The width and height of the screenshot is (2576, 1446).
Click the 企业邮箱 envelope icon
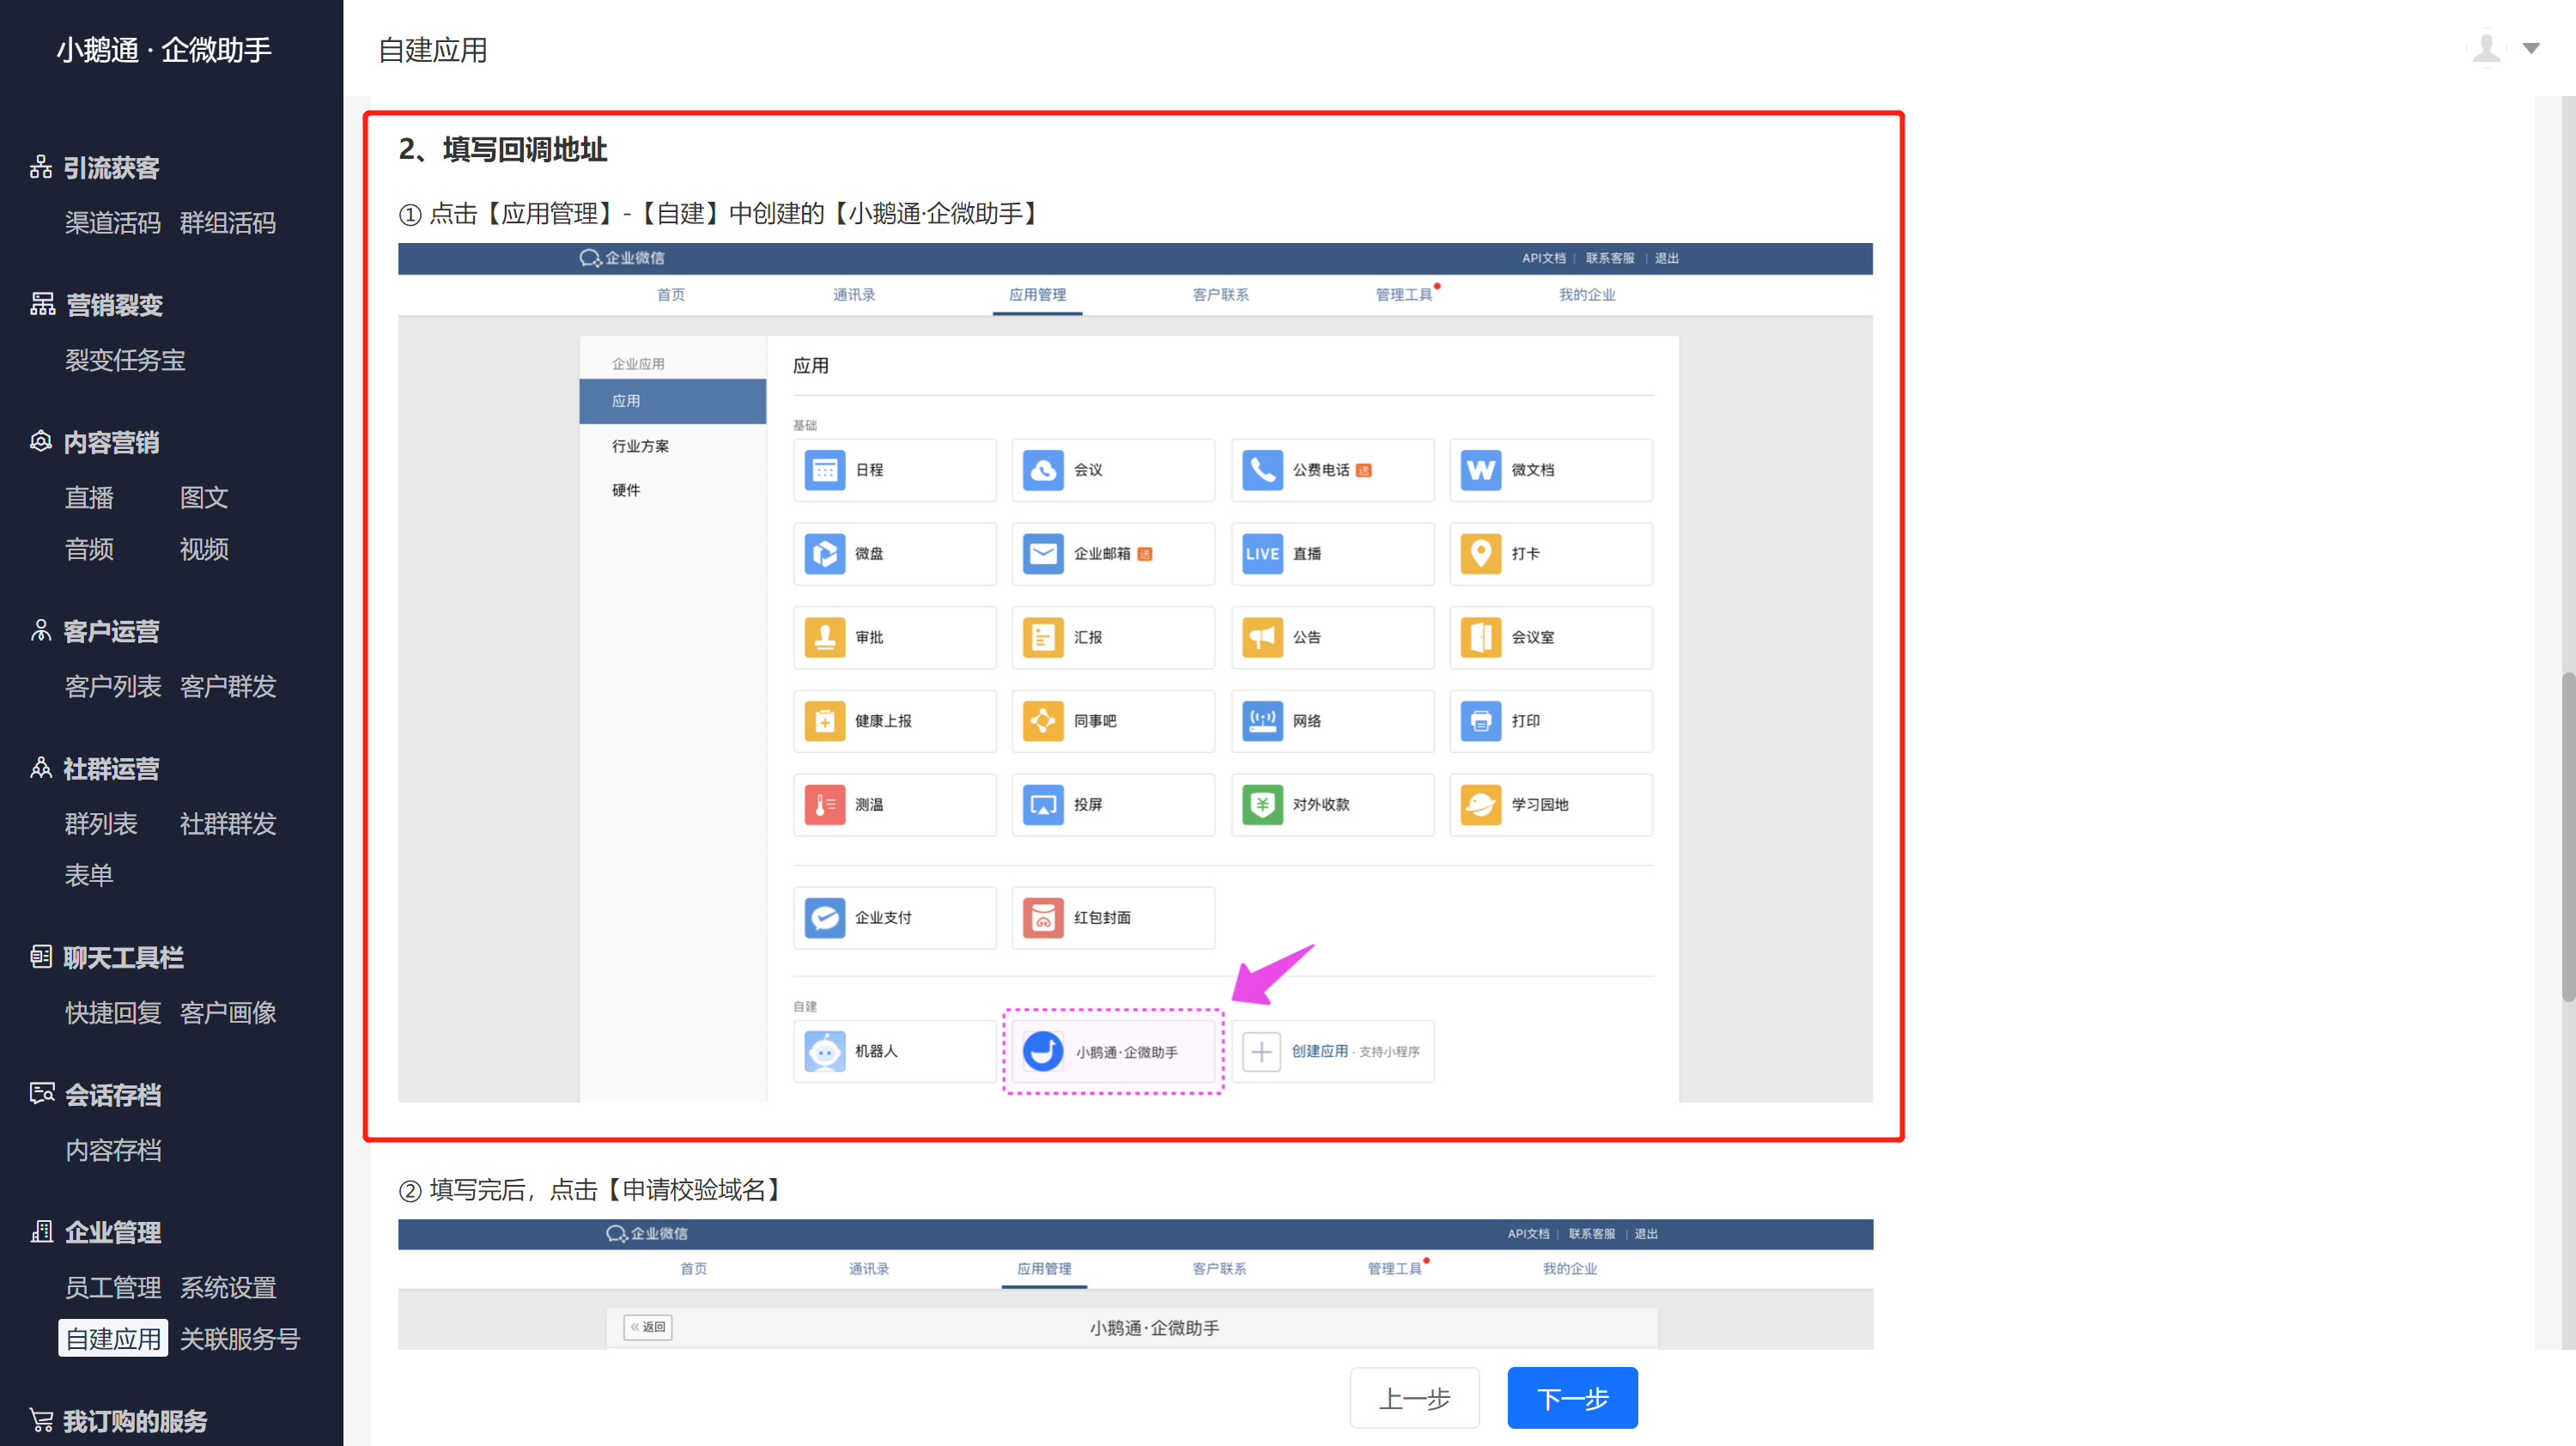click(x=1043, y=553)
